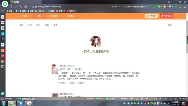188x106 pixels.
Task: Open the 360 browser taskbar button
Action: pos(12,103)
